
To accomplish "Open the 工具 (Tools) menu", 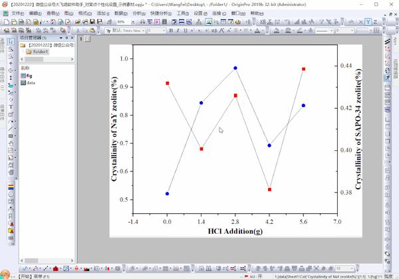I will coord(182,13).
